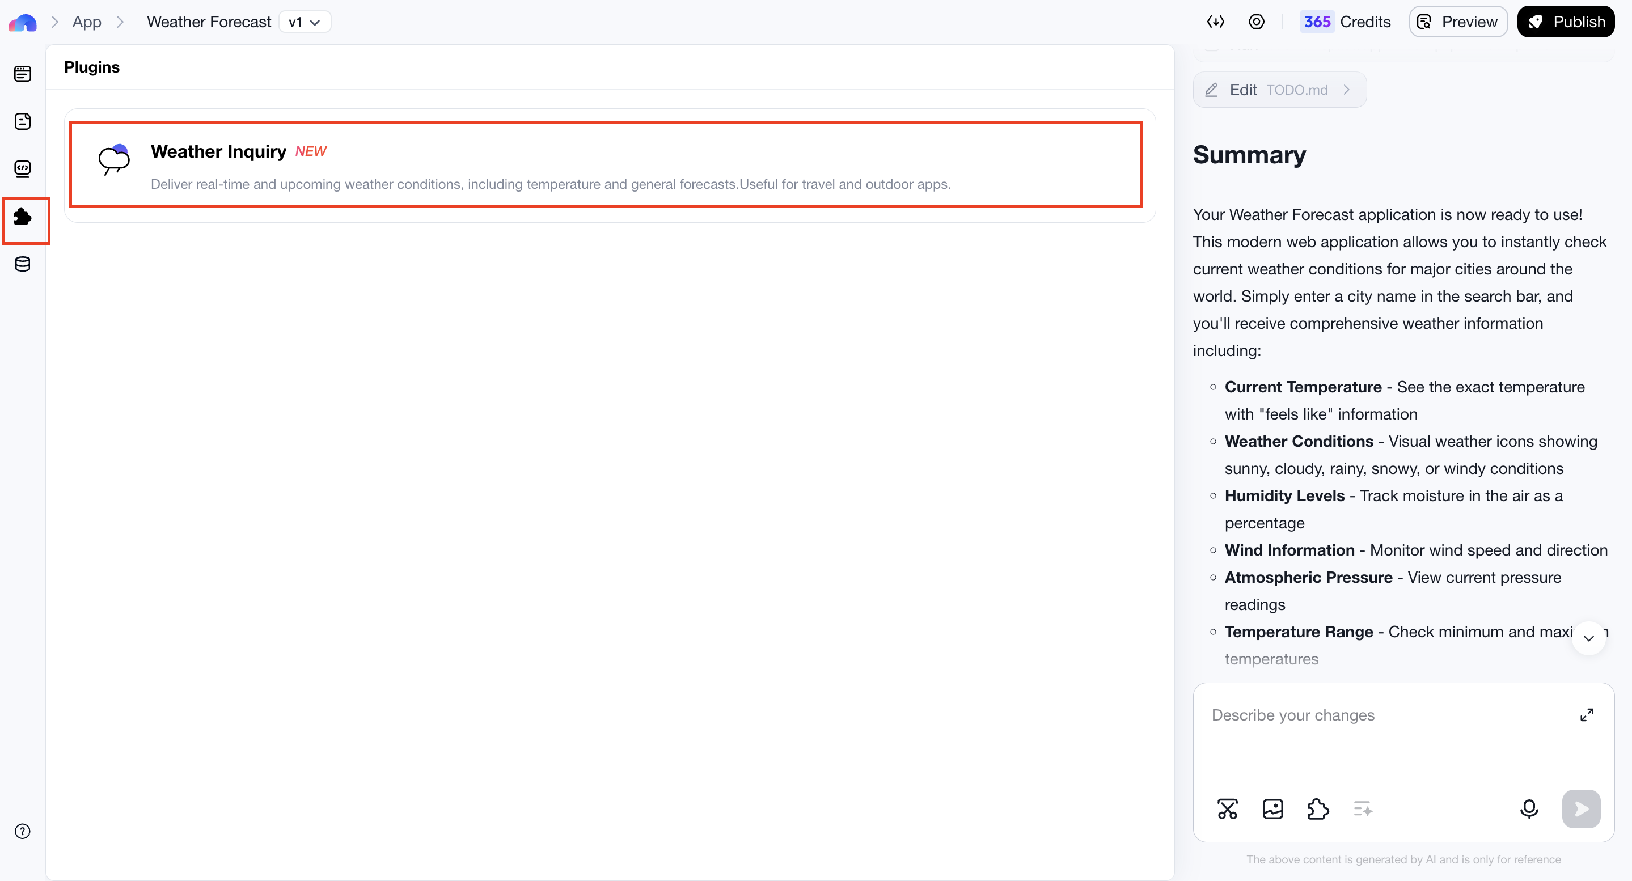The height and width of the screenshot is (881, 1632).
Task: Expand the chat input with the arrows icon
Action: [x=1587, y=715]
